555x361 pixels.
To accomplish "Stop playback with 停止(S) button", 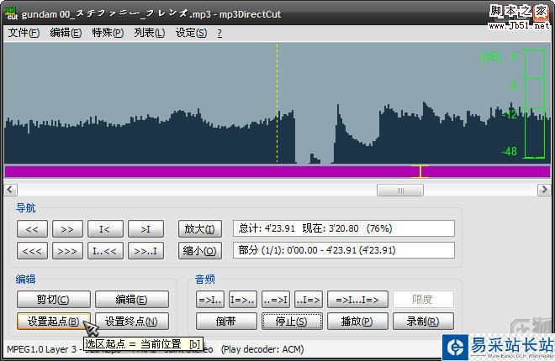I will 292,321.
